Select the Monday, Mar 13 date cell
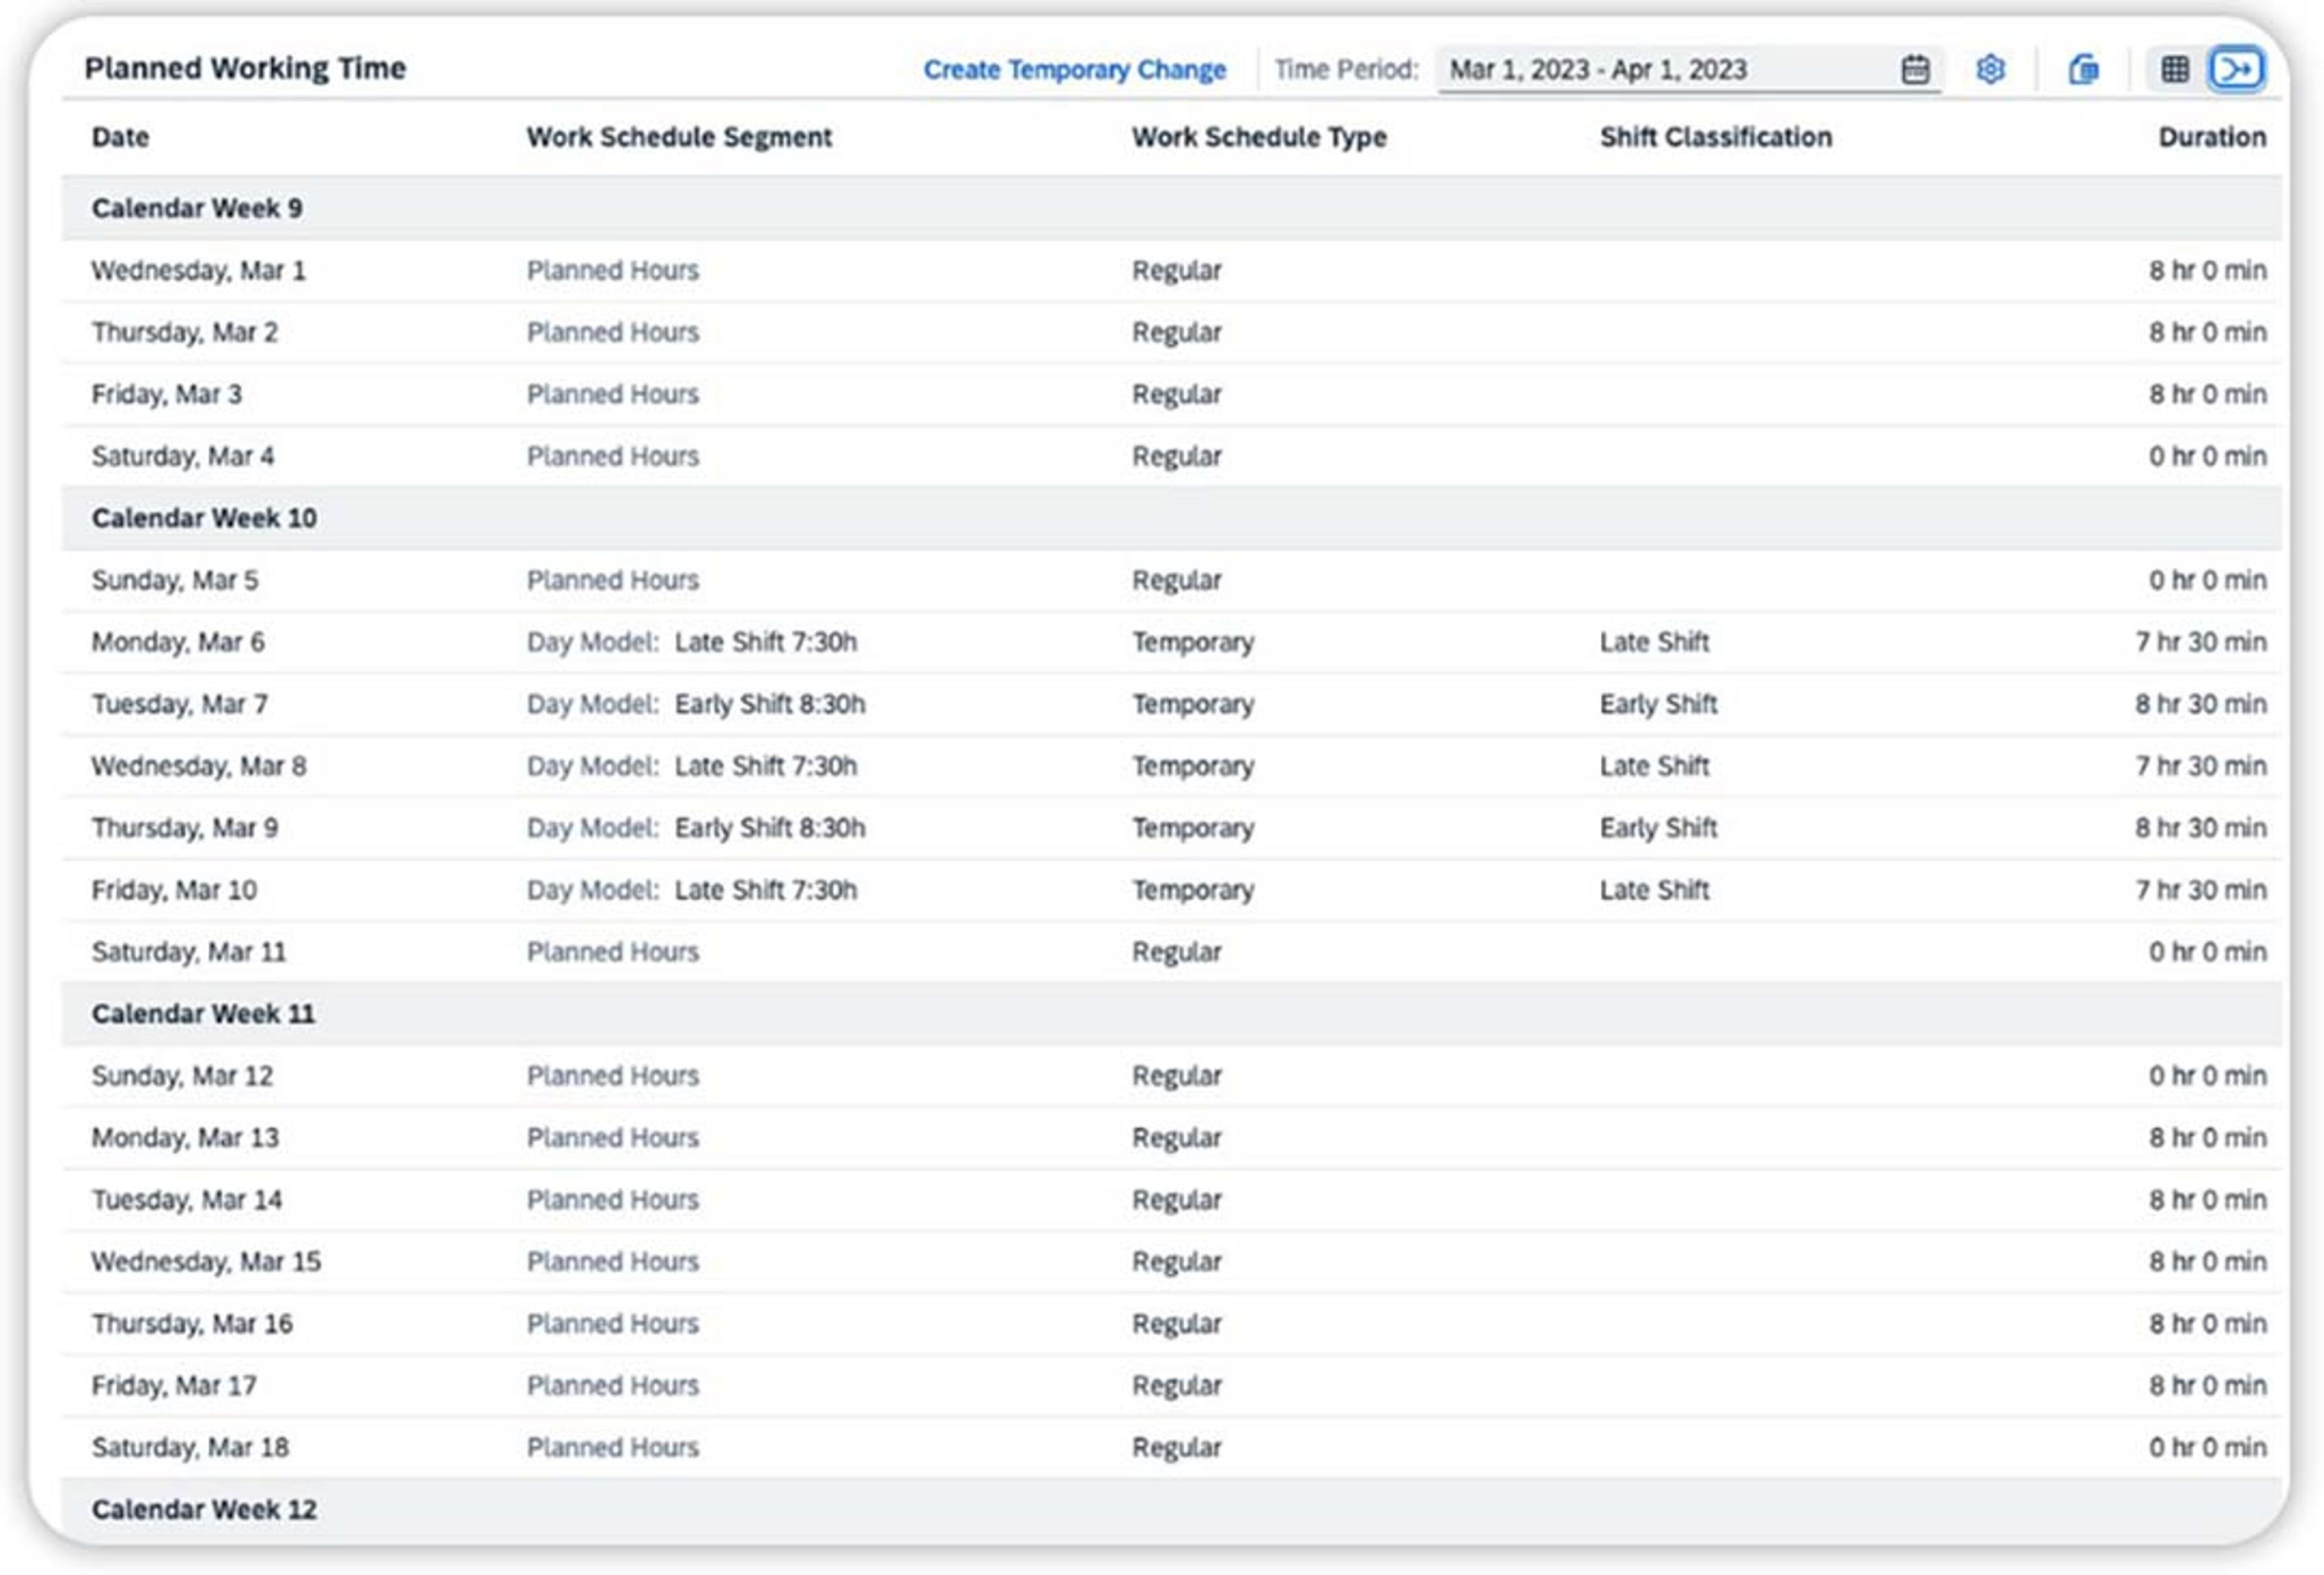The height and width of the screenshot is (1575, 2324). 185,1138
